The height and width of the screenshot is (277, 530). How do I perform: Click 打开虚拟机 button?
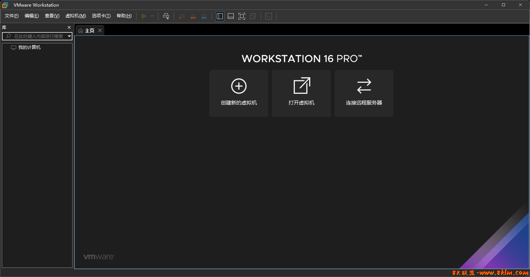[x=301, y=93]
